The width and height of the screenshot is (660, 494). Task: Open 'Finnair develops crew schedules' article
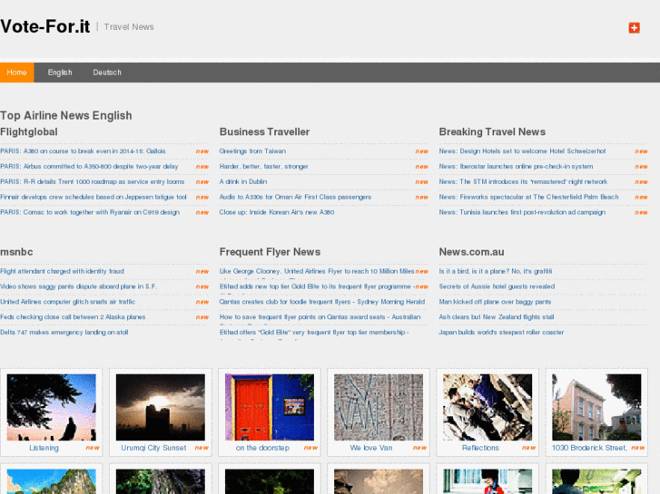point(94,197)
